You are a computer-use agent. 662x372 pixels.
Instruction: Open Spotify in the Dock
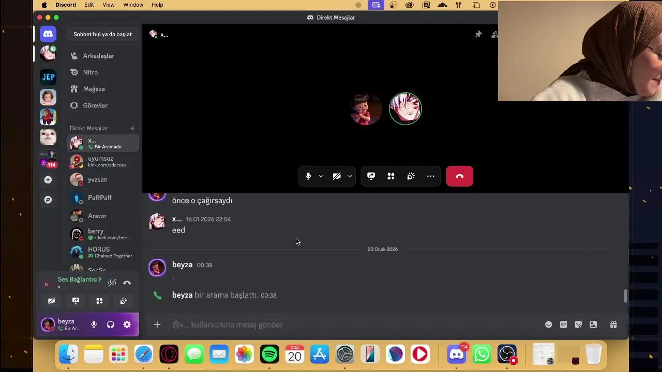269,354
